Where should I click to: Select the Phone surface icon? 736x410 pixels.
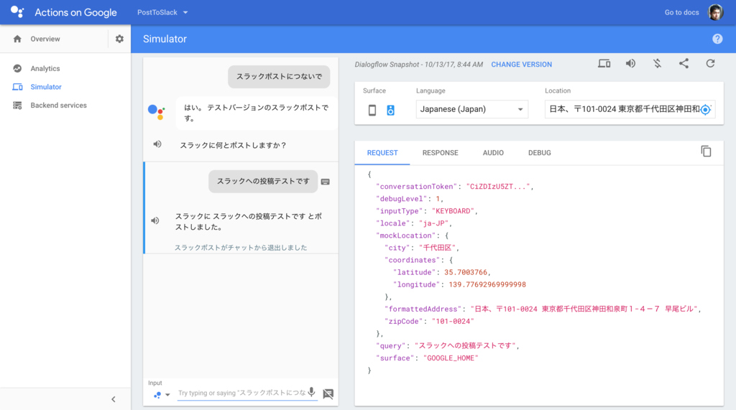(x=372, y=111)
